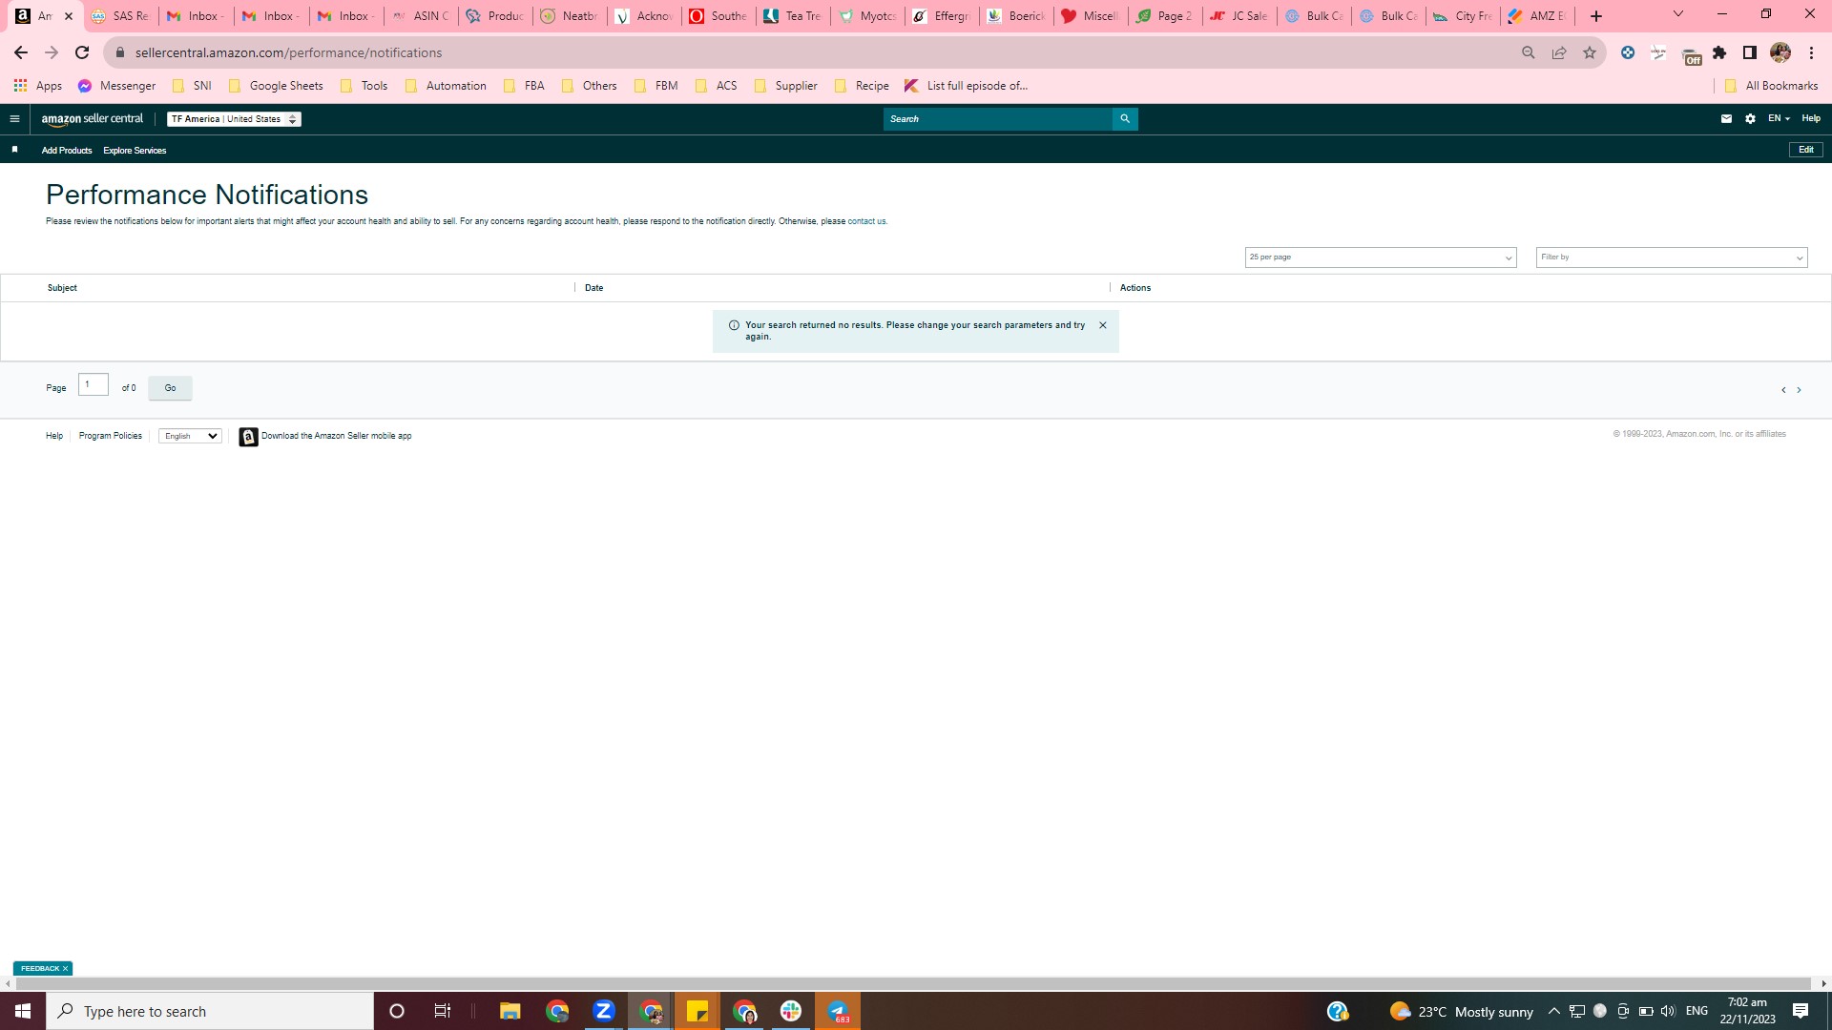This screenshot has width=1832, height=1030.
Task: Click the bookmark flag icon
Action: (x=14, y=150)
